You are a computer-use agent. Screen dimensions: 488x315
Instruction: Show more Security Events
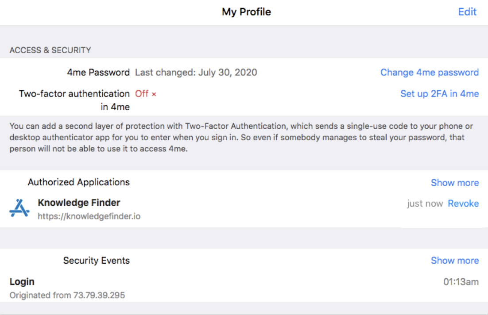click(455, 261)
